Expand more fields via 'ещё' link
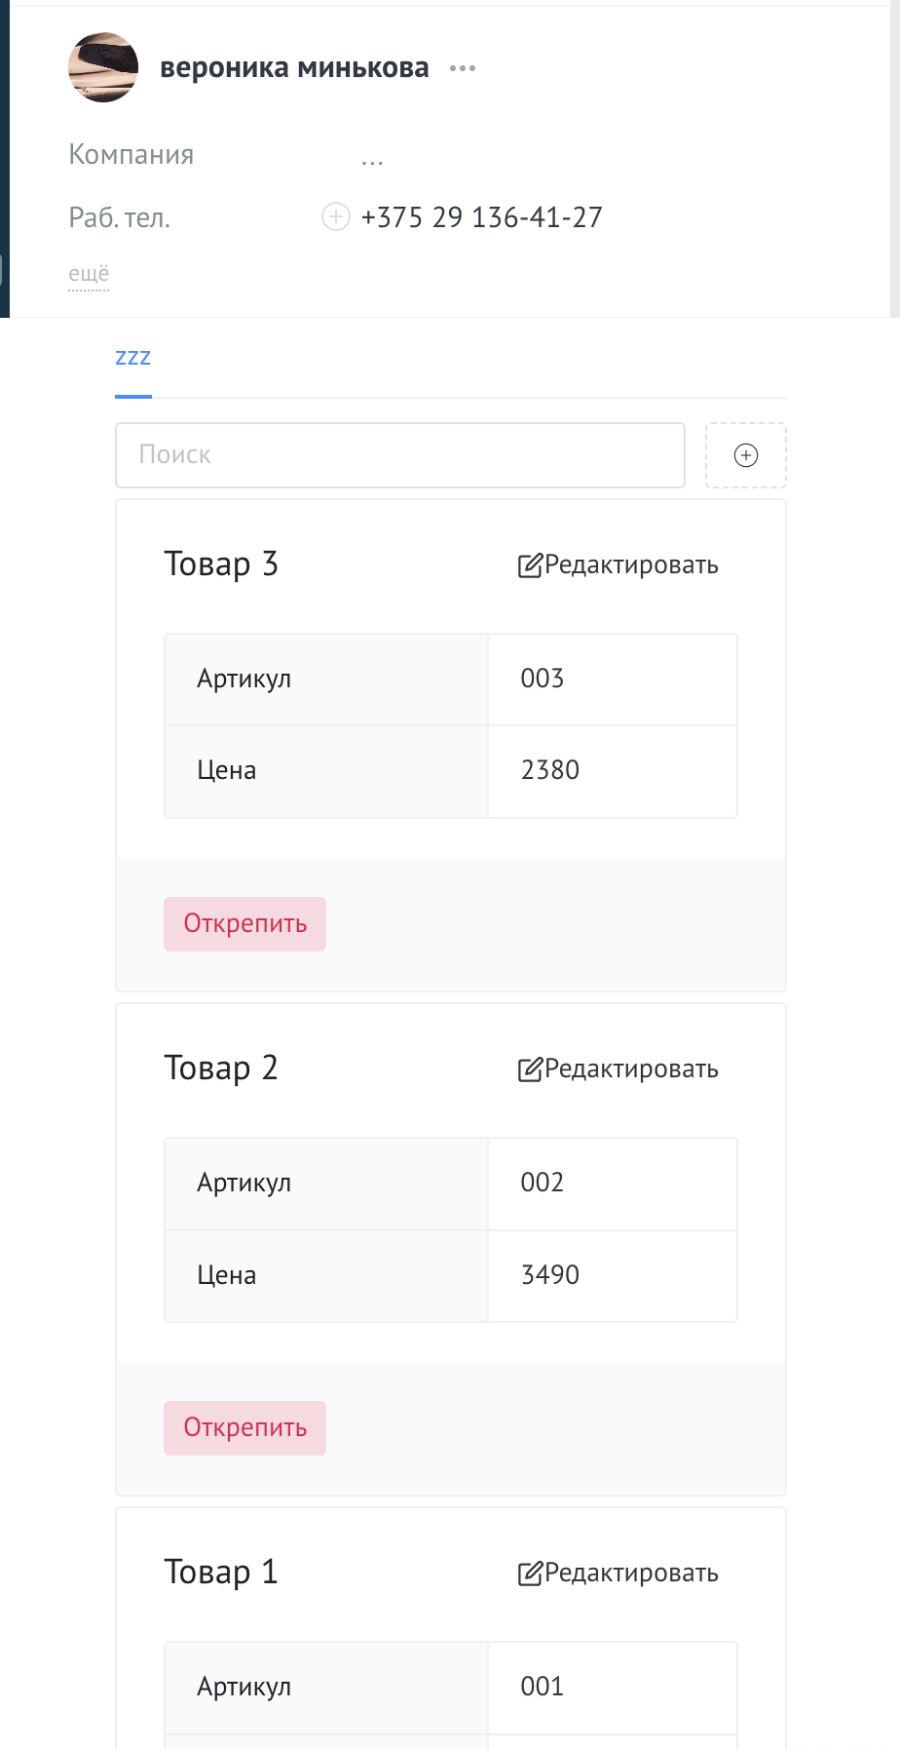 click(x=89, y=274)
